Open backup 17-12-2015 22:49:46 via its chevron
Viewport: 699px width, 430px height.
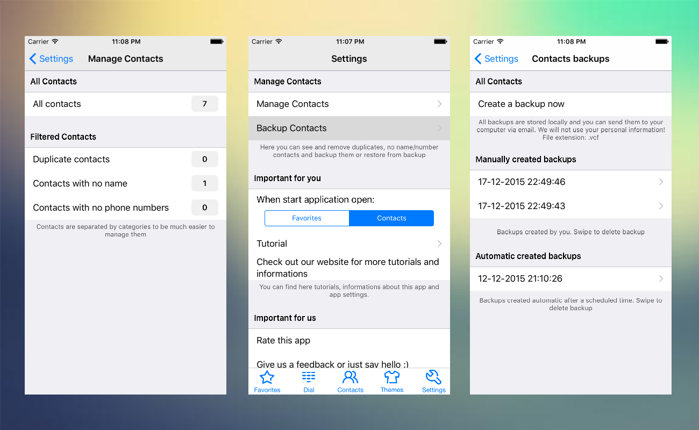[x=661, y=182]
